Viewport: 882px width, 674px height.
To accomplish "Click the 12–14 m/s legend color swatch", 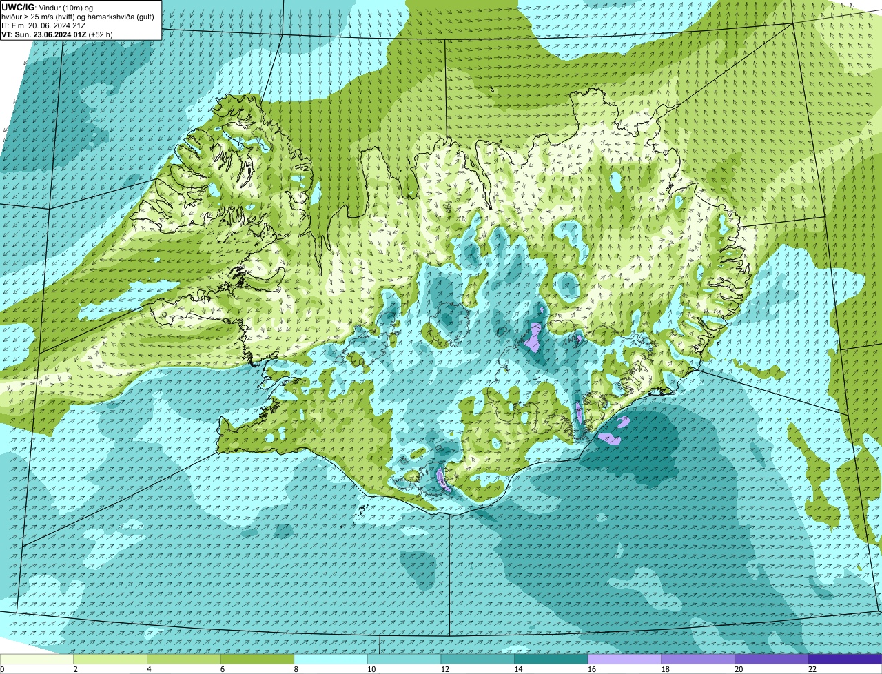I will [478, 659].
